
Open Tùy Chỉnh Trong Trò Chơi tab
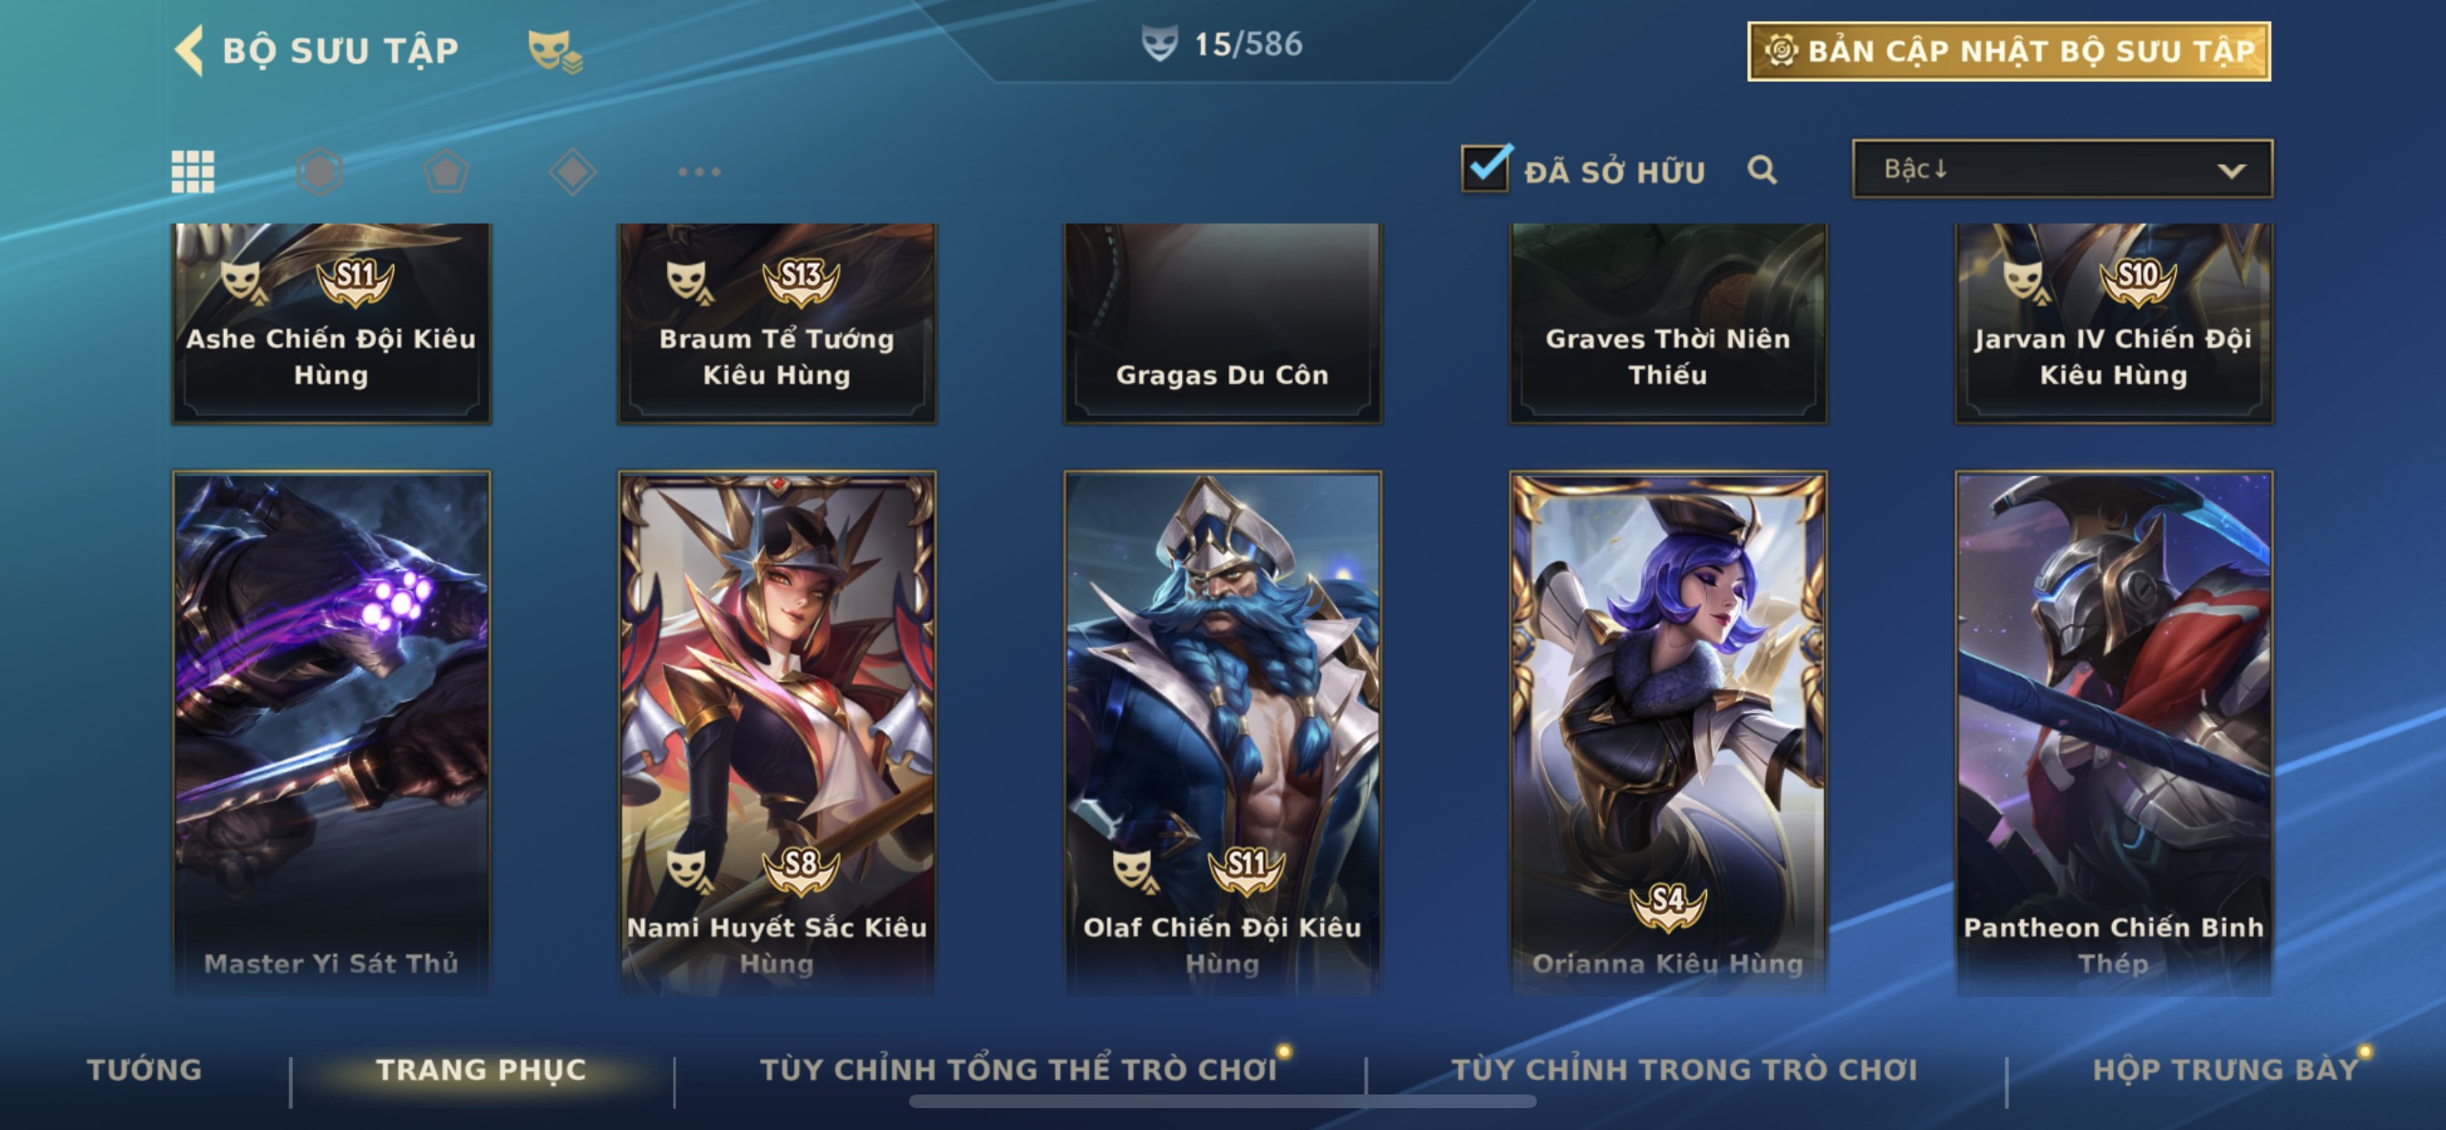point(1684,1070)
